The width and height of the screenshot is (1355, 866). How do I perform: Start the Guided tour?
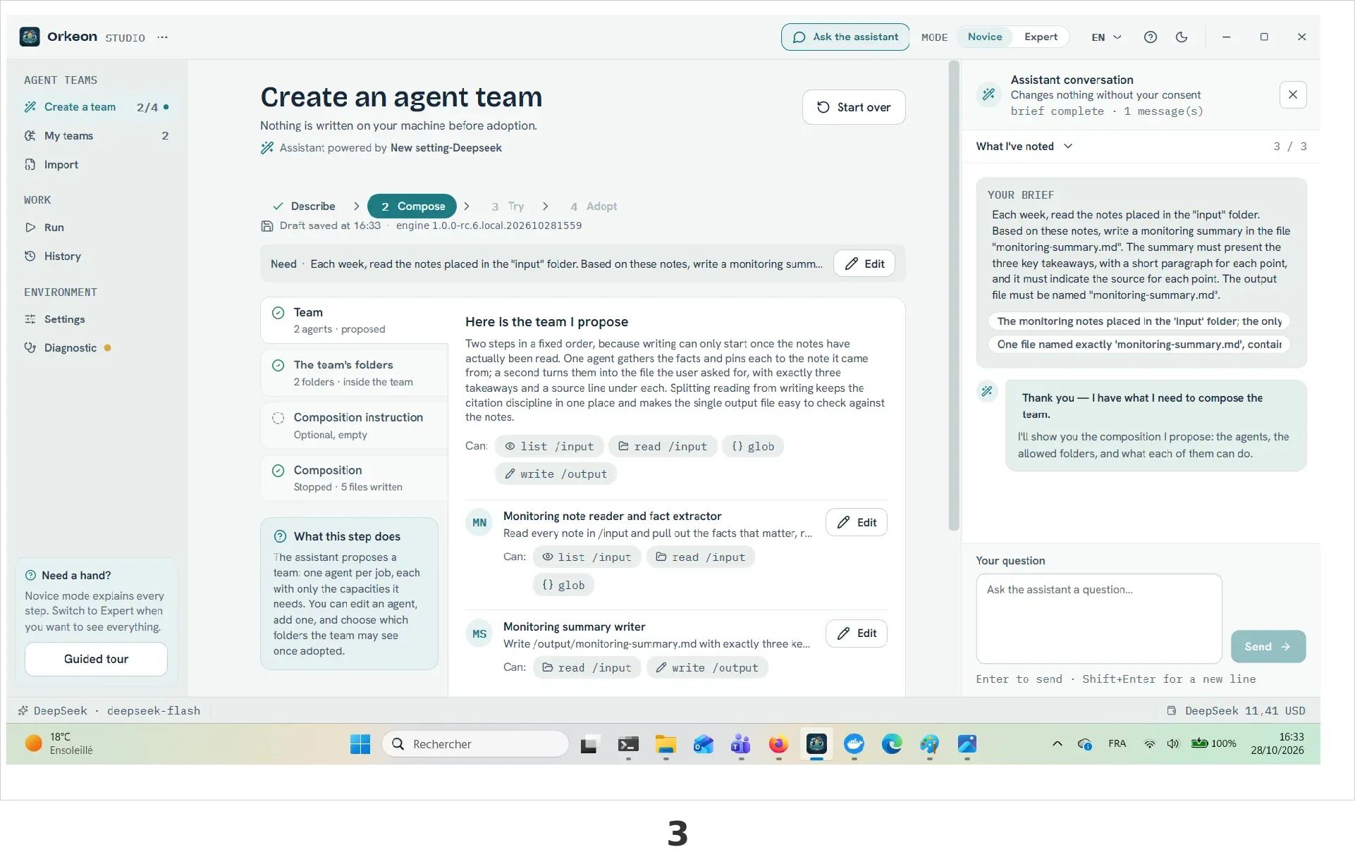(x=97, y=659)
